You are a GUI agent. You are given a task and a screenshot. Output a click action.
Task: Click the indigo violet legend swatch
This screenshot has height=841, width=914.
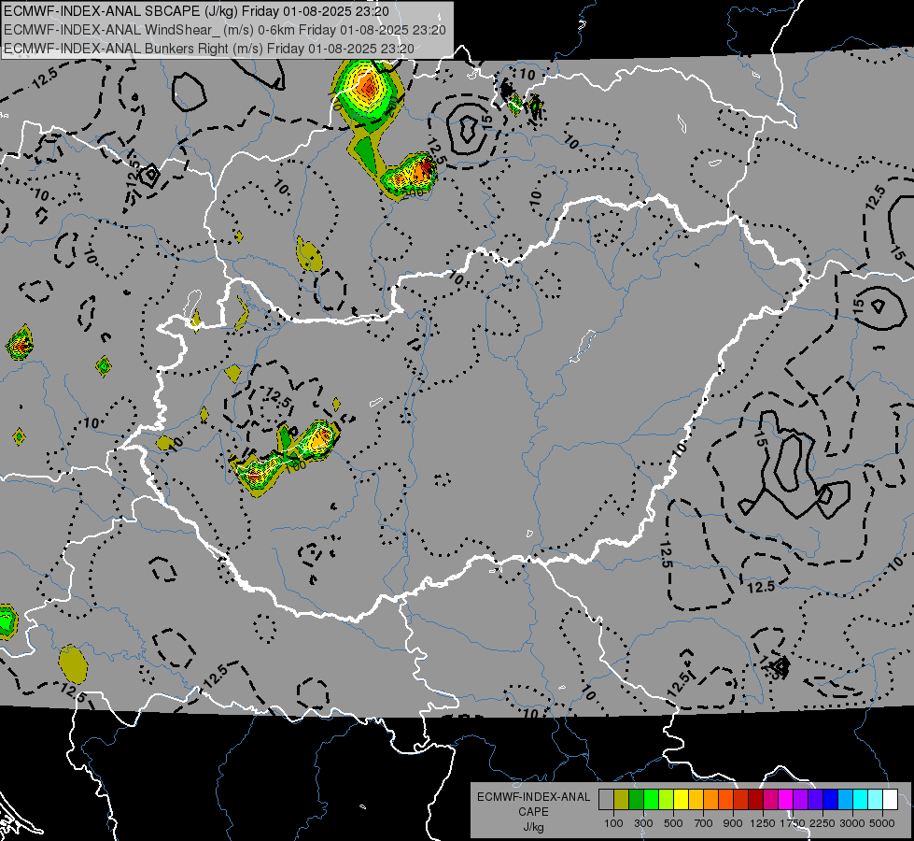click(x=815, y=800)
